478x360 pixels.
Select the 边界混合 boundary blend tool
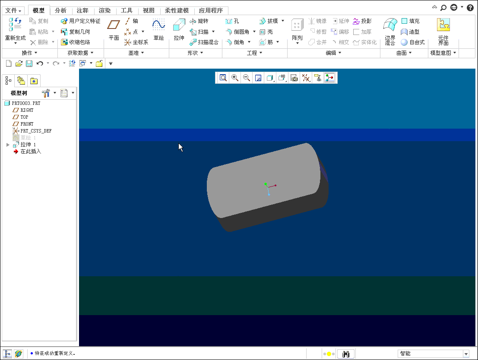[390, 32]
